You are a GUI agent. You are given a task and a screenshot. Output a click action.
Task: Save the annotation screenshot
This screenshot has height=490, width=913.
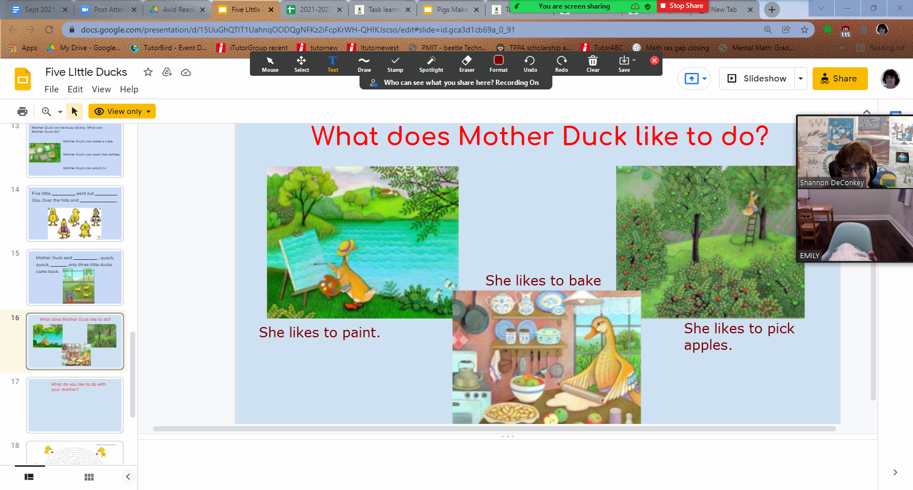click(625, 64)
